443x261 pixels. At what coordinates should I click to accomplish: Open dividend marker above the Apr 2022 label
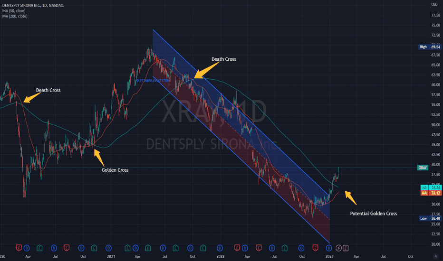pos(245,248)
